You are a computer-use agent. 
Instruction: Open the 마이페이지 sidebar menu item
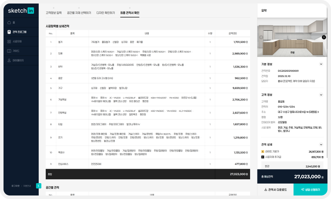coord(21,60)
